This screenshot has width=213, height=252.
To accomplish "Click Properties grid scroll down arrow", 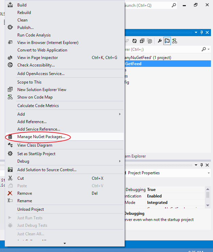I will [x=208, y=205].
